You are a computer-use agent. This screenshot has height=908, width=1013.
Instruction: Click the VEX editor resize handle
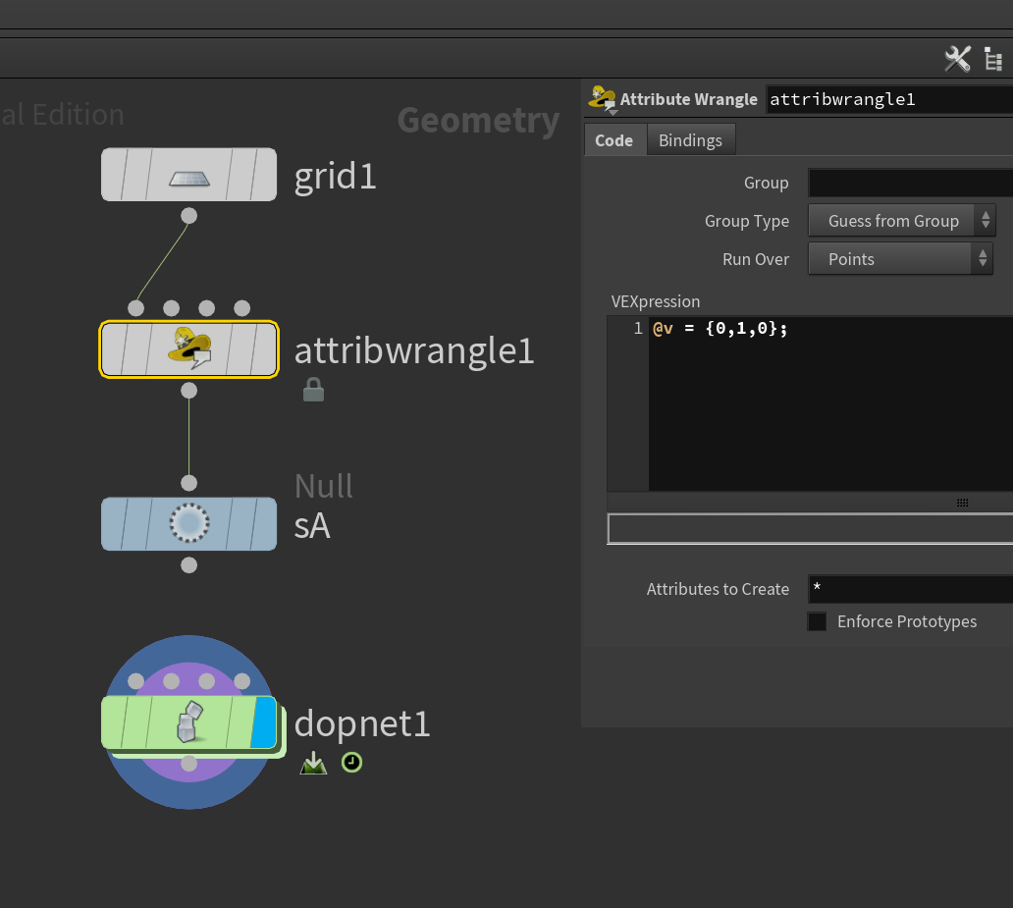[962, 503]
